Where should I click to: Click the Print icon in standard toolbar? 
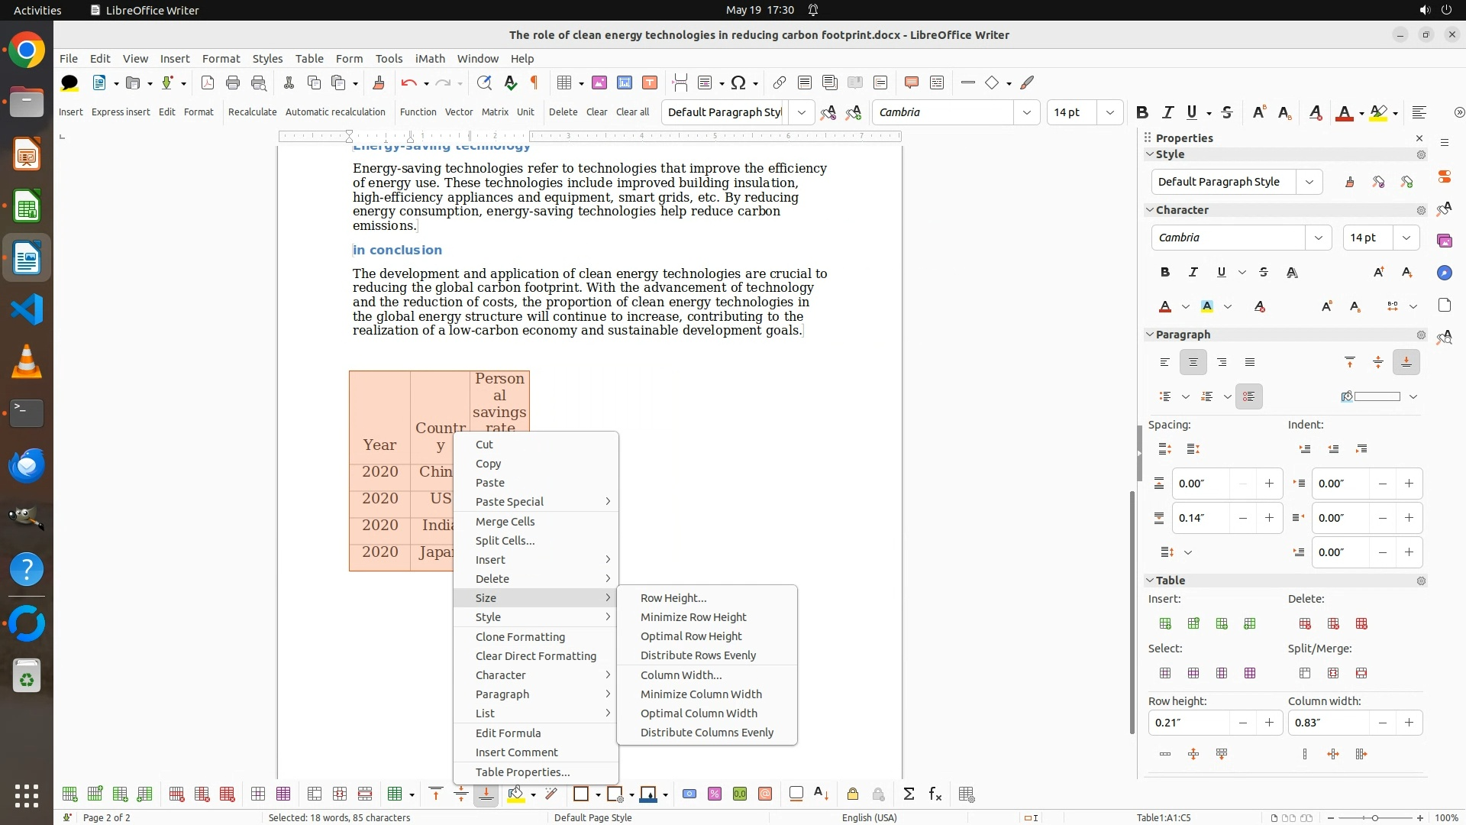pos(233,82)
